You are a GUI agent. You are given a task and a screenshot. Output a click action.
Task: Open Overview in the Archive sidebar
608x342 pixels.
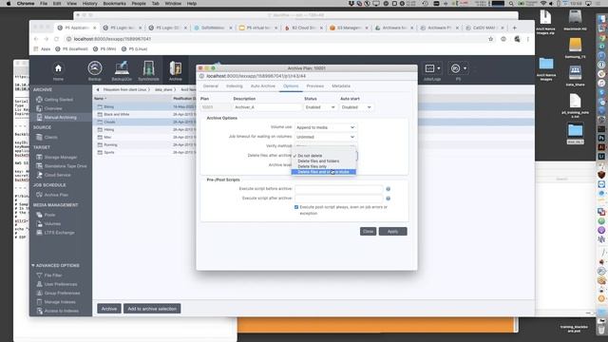[53, 108]
